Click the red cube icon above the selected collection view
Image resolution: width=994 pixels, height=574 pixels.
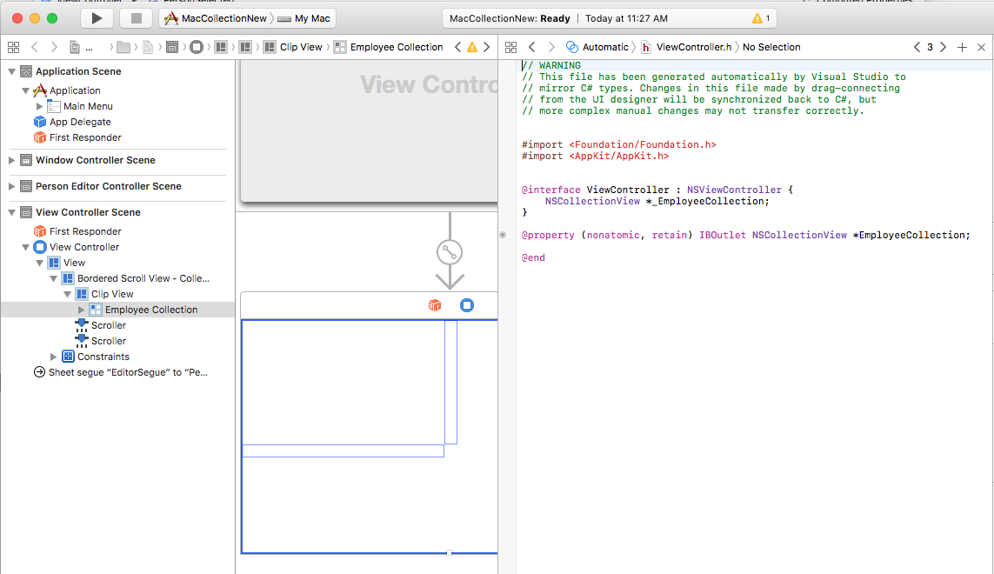434,305
